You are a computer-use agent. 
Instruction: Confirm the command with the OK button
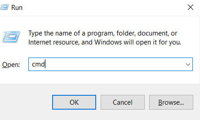point(74,102)
